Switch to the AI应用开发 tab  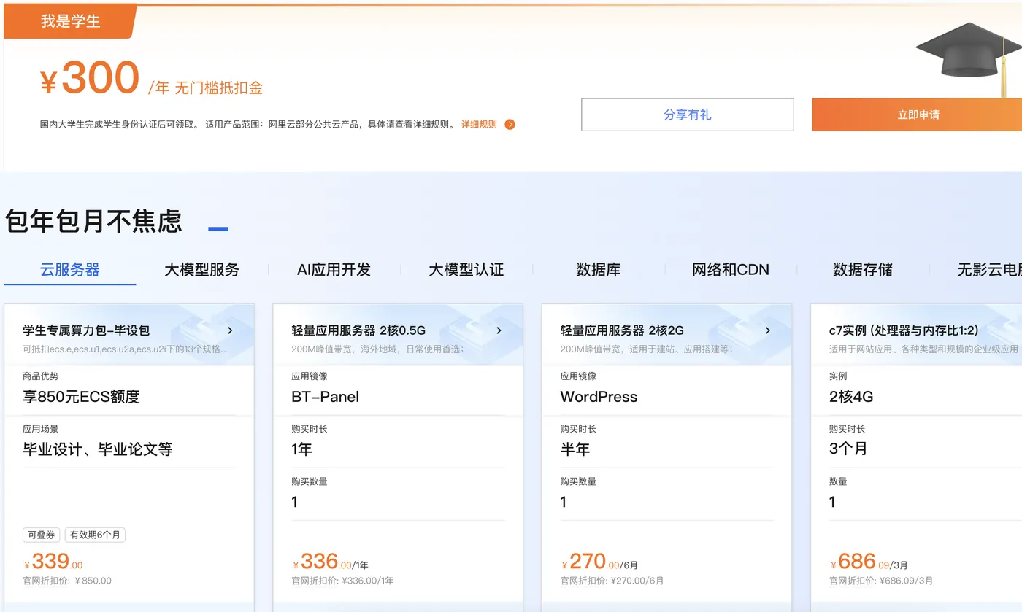pyautogui.click(x=334, y=269)
